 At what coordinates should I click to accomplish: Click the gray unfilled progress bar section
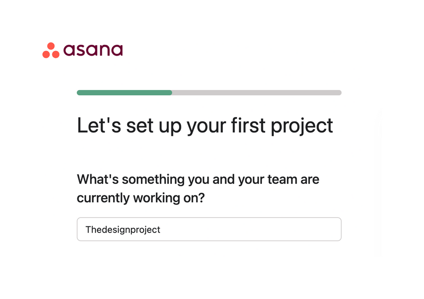pyautogui.click(x=257, y=92)
